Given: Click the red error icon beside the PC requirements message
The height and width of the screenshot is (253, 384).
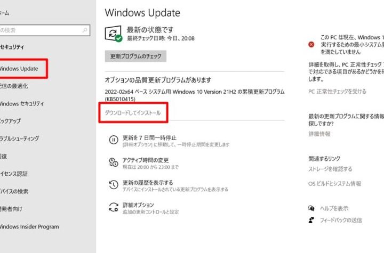Looking at the screenshot, I should click(311, 44).
